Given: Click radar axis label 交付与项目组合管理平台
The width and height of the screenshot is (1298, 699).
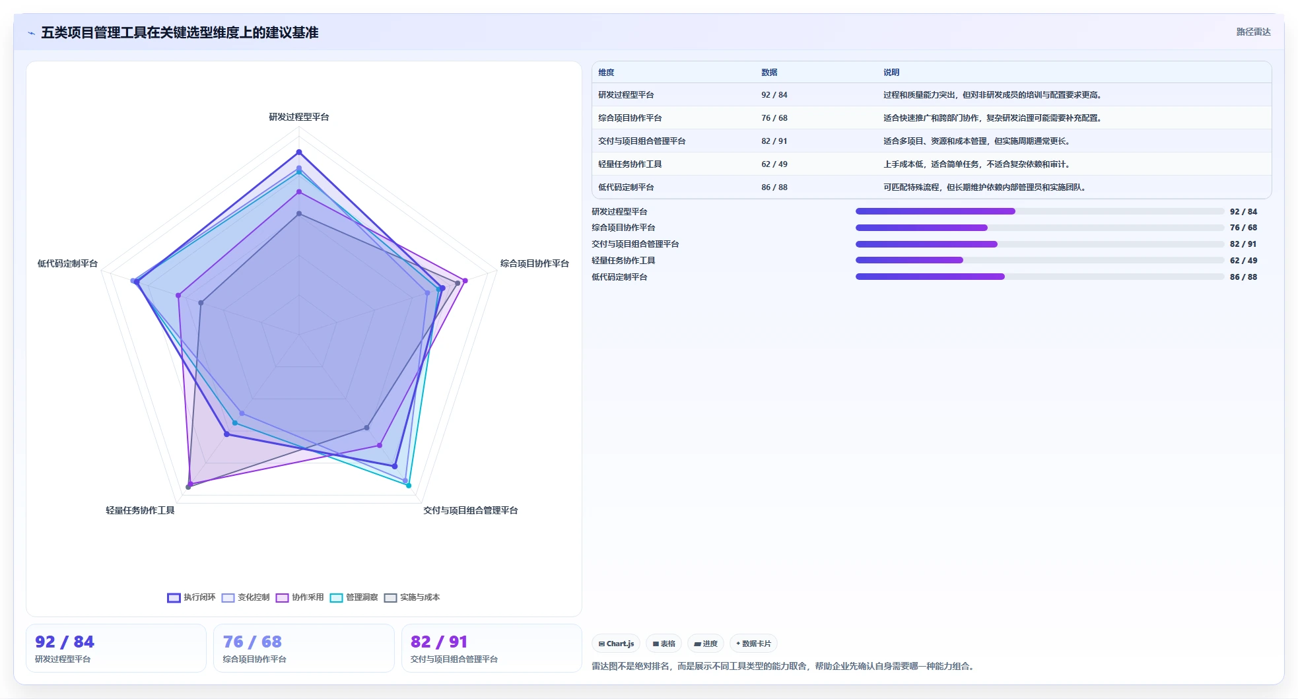Looking at the screenshot, I should coord(470,510).
